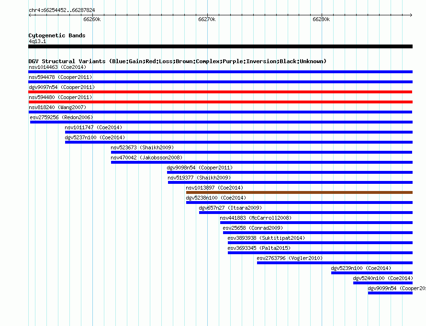Select the nsv1013897 brown complex bar

coord(299,192)
